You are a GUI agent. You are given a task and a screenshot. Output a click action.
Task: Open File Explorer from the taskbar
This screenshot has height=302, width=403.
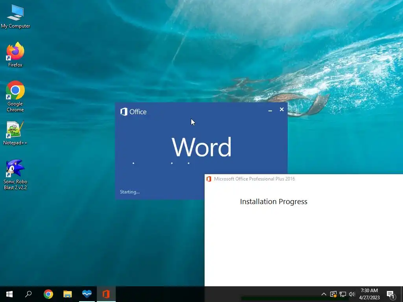[x=68, y=294]
